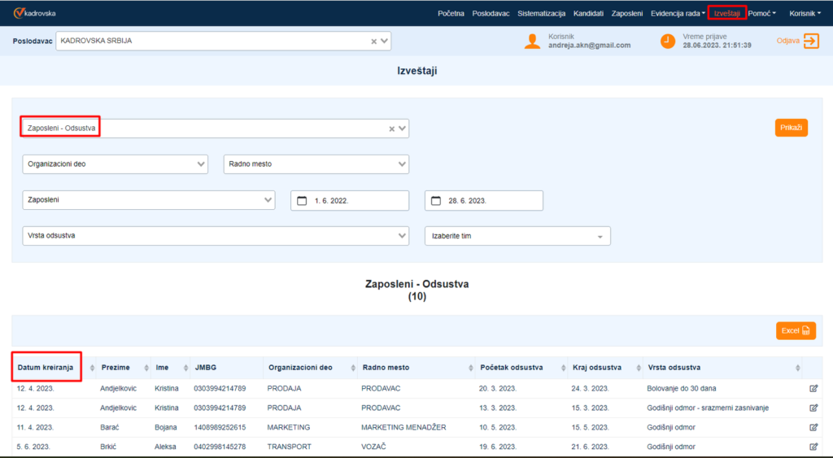Click calendar icon in end date 28. 6. 2023.
The height and width of the screenshot is (458, 833).
coord(436,201)
